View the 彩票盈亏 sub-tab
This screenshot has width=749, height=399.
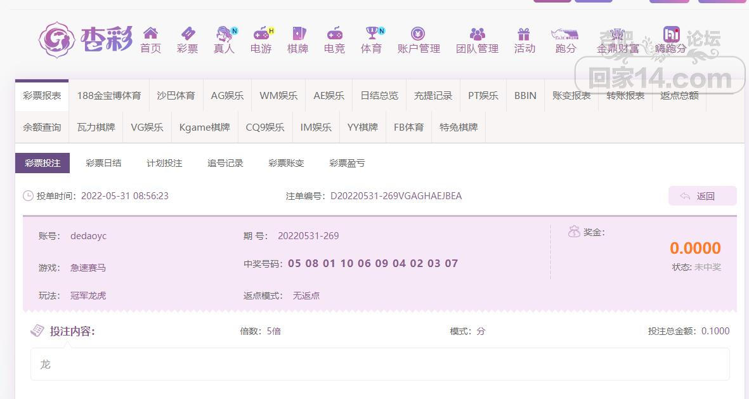[x=347, y=163]
